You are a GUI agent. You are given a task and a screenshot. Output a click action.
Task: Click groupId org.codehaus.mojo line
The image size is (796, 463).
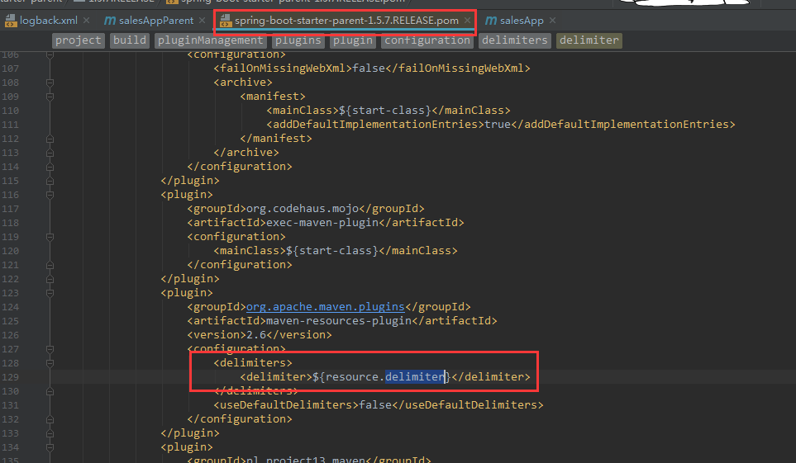(x=306, y=209)
